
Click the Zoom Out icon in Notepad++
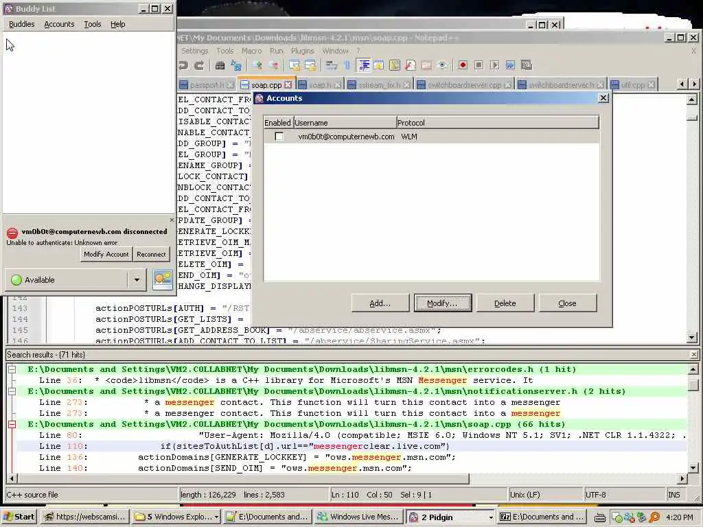coord(273,65)
